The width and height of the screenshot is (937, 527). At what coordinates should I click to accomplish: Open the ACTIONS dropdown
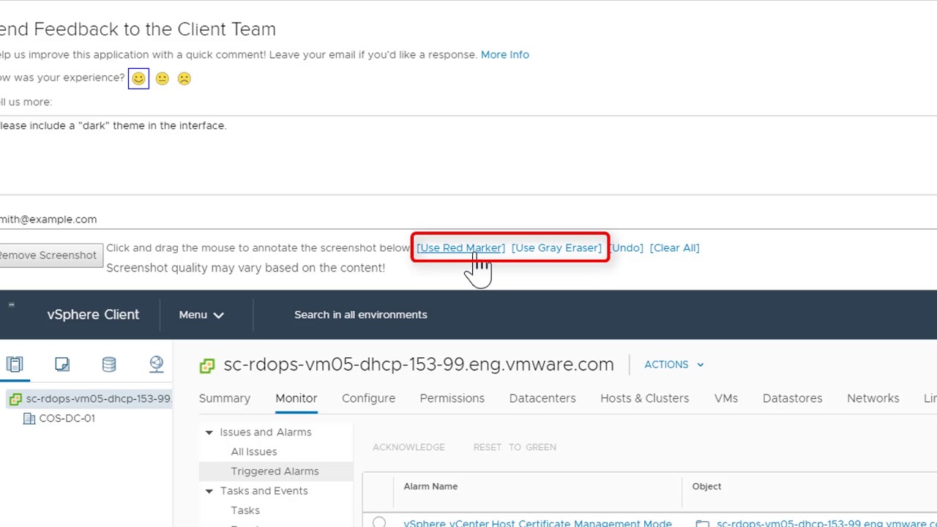(x=673, y=365)
